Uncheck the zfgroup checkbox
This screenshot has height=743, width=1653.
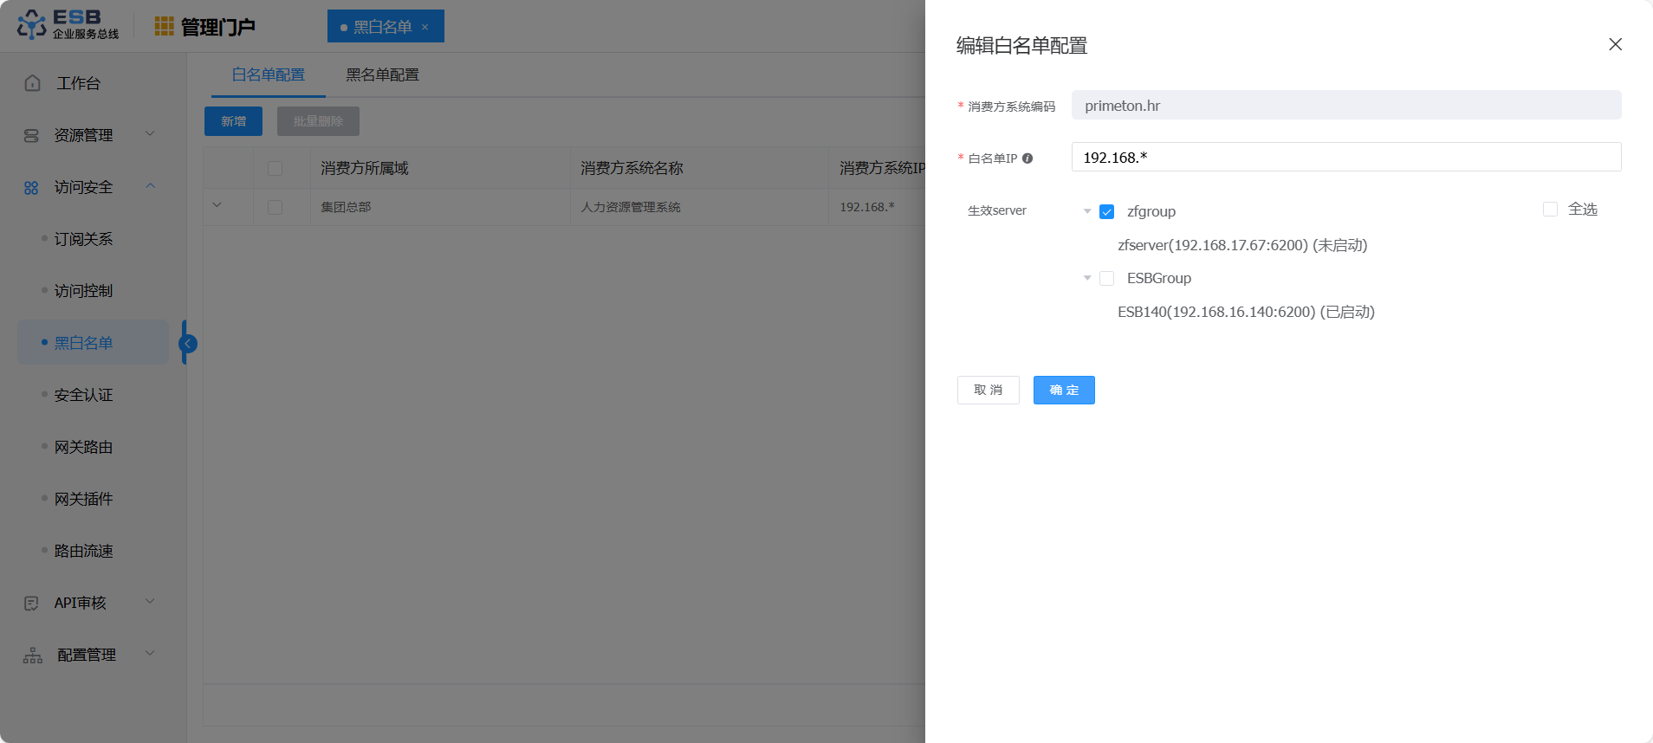[1106, 212]
